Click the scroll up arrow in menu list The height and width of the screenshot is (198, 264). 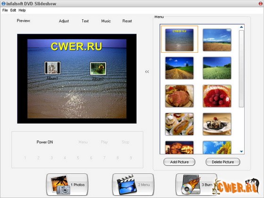(x=241, y=27)
